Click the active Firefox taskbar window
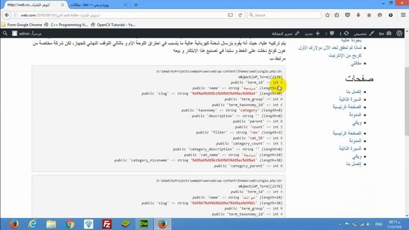The width and height of the screenshot is (409, 230). click(x=162, y=224)
